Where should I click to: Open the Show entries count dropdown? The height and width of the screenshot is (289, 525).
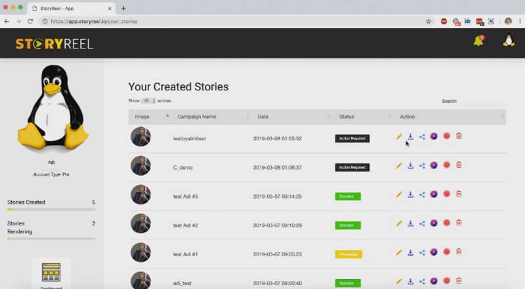coord(148,101)
